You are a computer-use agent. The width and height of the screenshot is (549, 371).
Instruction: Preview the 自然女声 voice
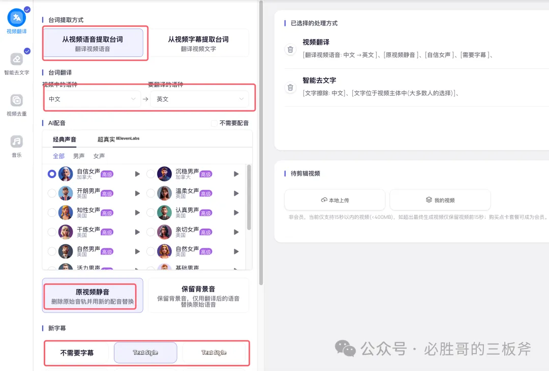236,251
